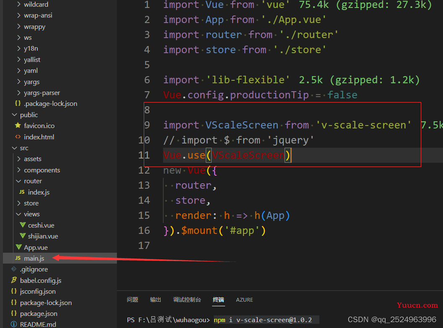Viewport: 443px width, 328px height.
Task: Click the terminal command npm i v-scale-screen@1.0.2
Action: pyautogui.click(x=263, y=320)
